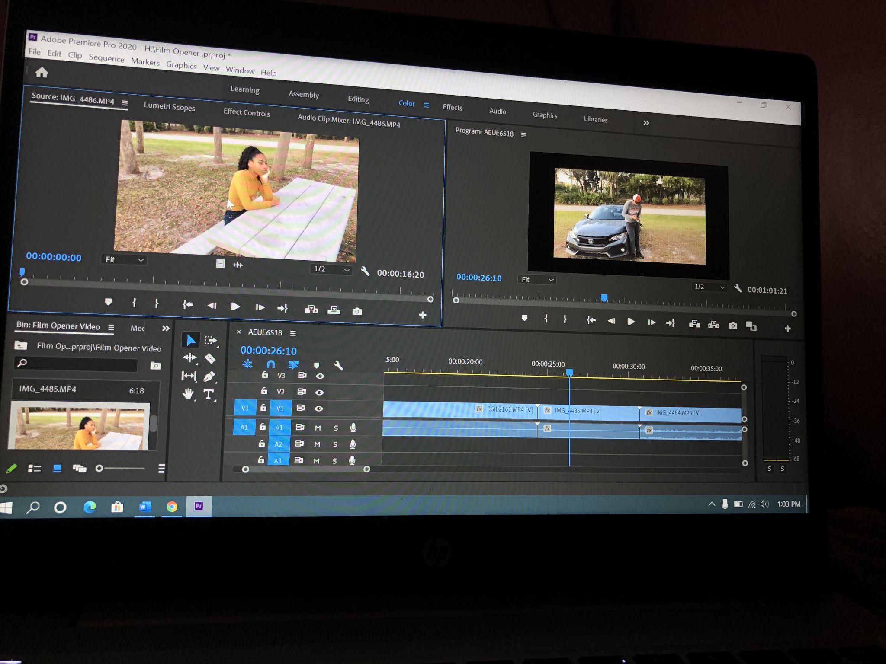Solo audio track A2

335,444
